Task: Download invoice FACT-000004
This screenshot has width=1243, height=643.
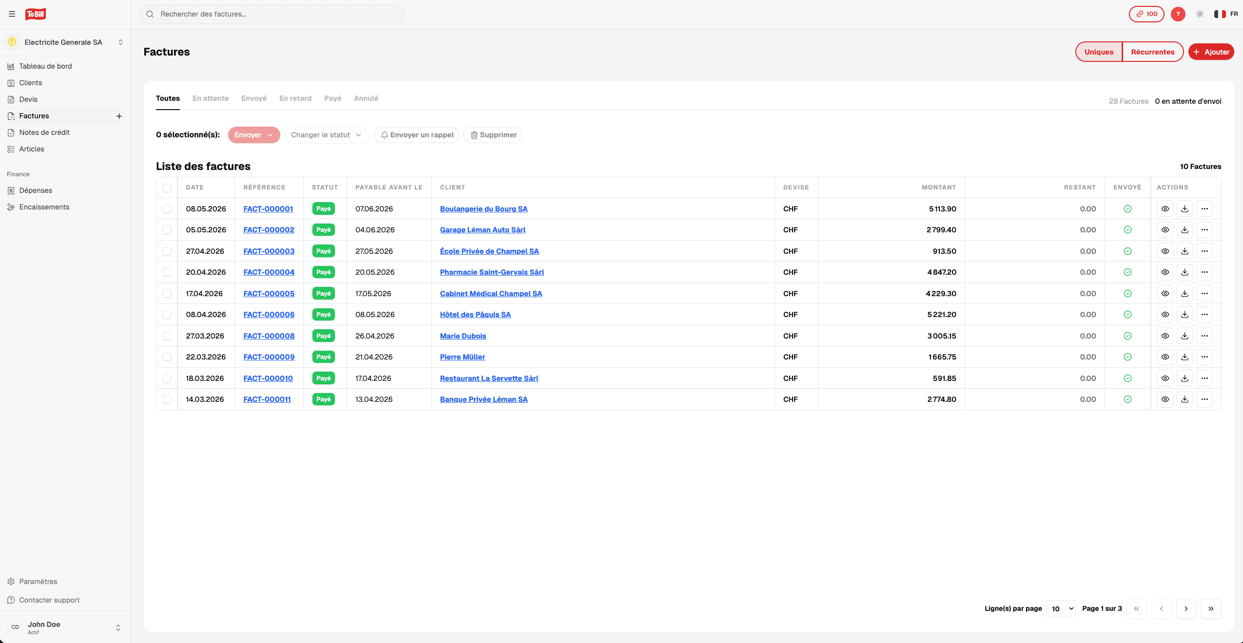Action: [1185, 272]
